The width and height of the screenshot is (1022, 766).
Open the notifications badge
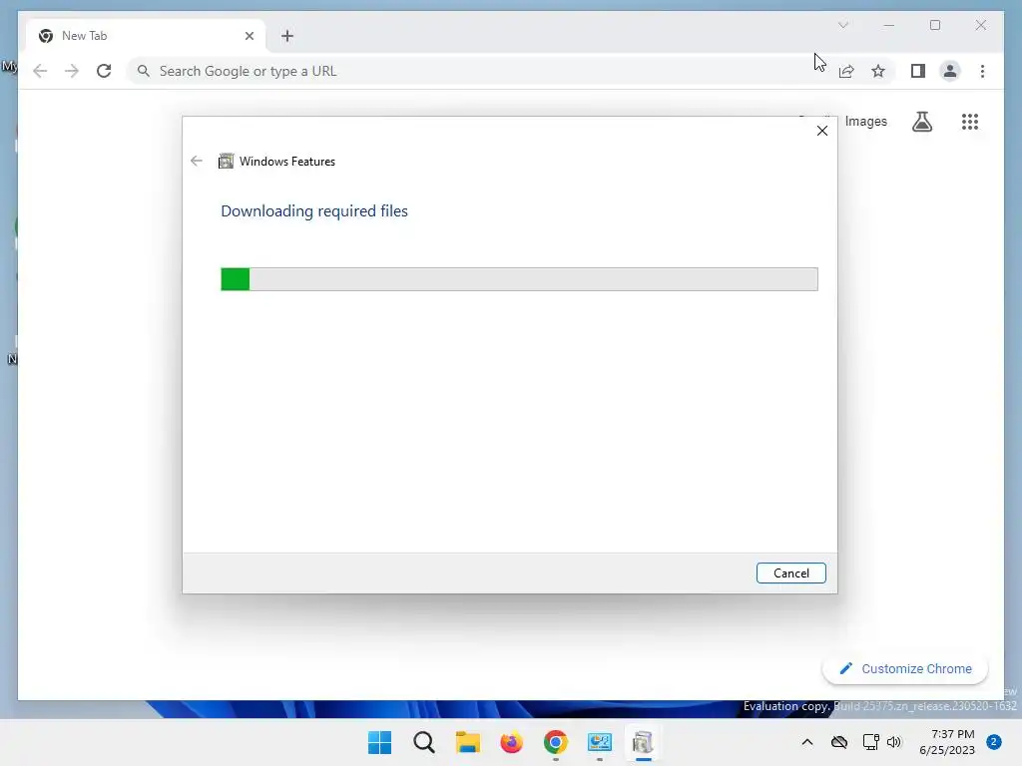coord(994,742)
